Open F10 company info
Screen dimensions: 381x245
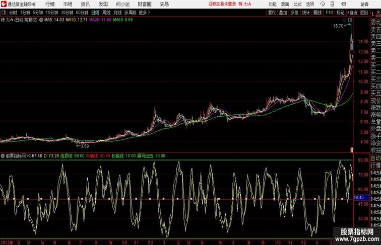(x=329, y=13)
